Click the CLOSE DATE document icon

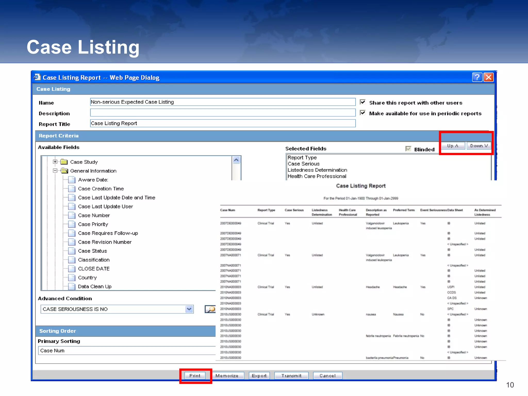(x=72, y=269)
